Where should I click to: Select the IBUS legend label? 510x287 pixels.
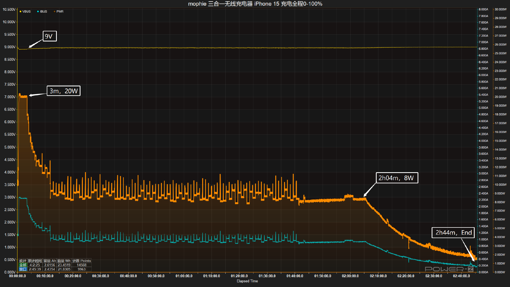(x=44, y=11)
